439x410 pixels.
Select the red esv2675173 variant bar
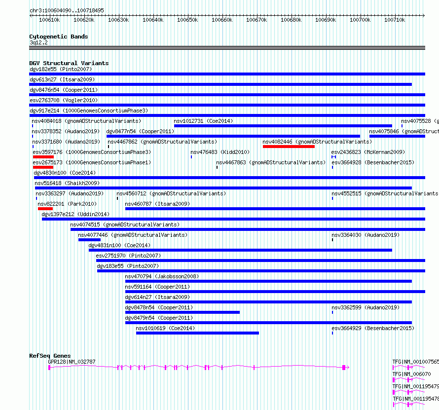coord(43,167)
